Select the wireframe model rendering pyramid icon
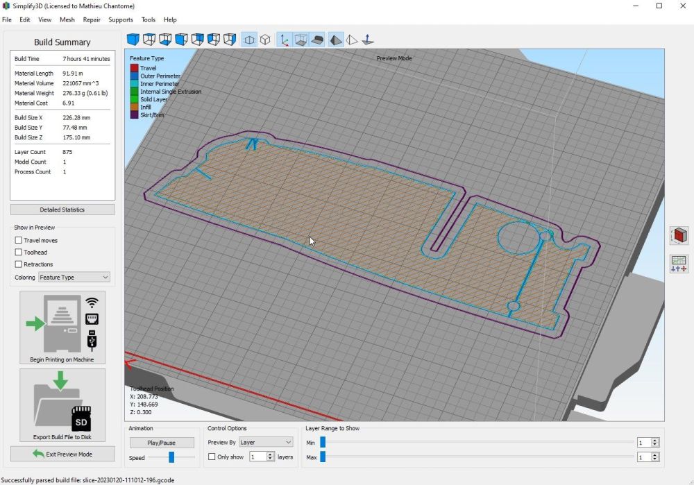The image size is (694, 485). coord(352,40)
